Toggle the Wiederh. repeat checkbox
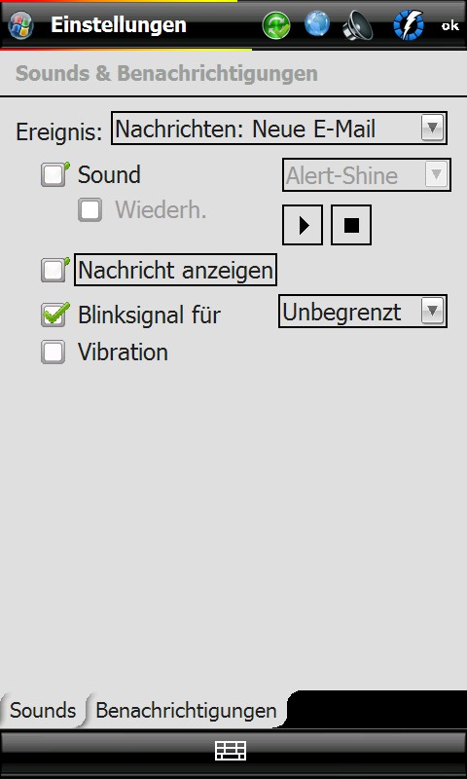The image size is (467, 779). point(90,210)
